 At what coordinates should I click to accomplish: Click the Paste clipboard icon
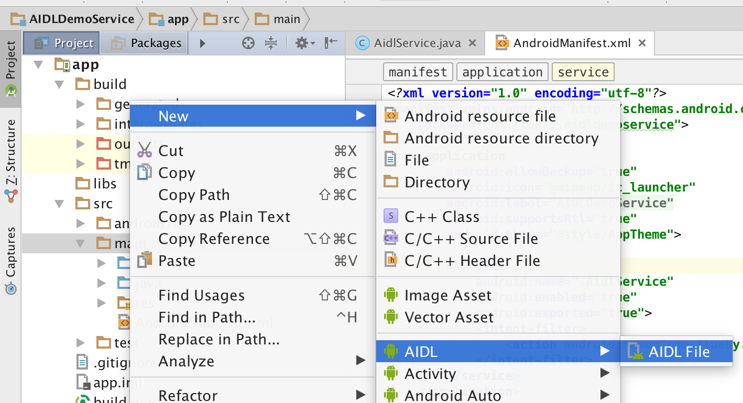point(144,261)
